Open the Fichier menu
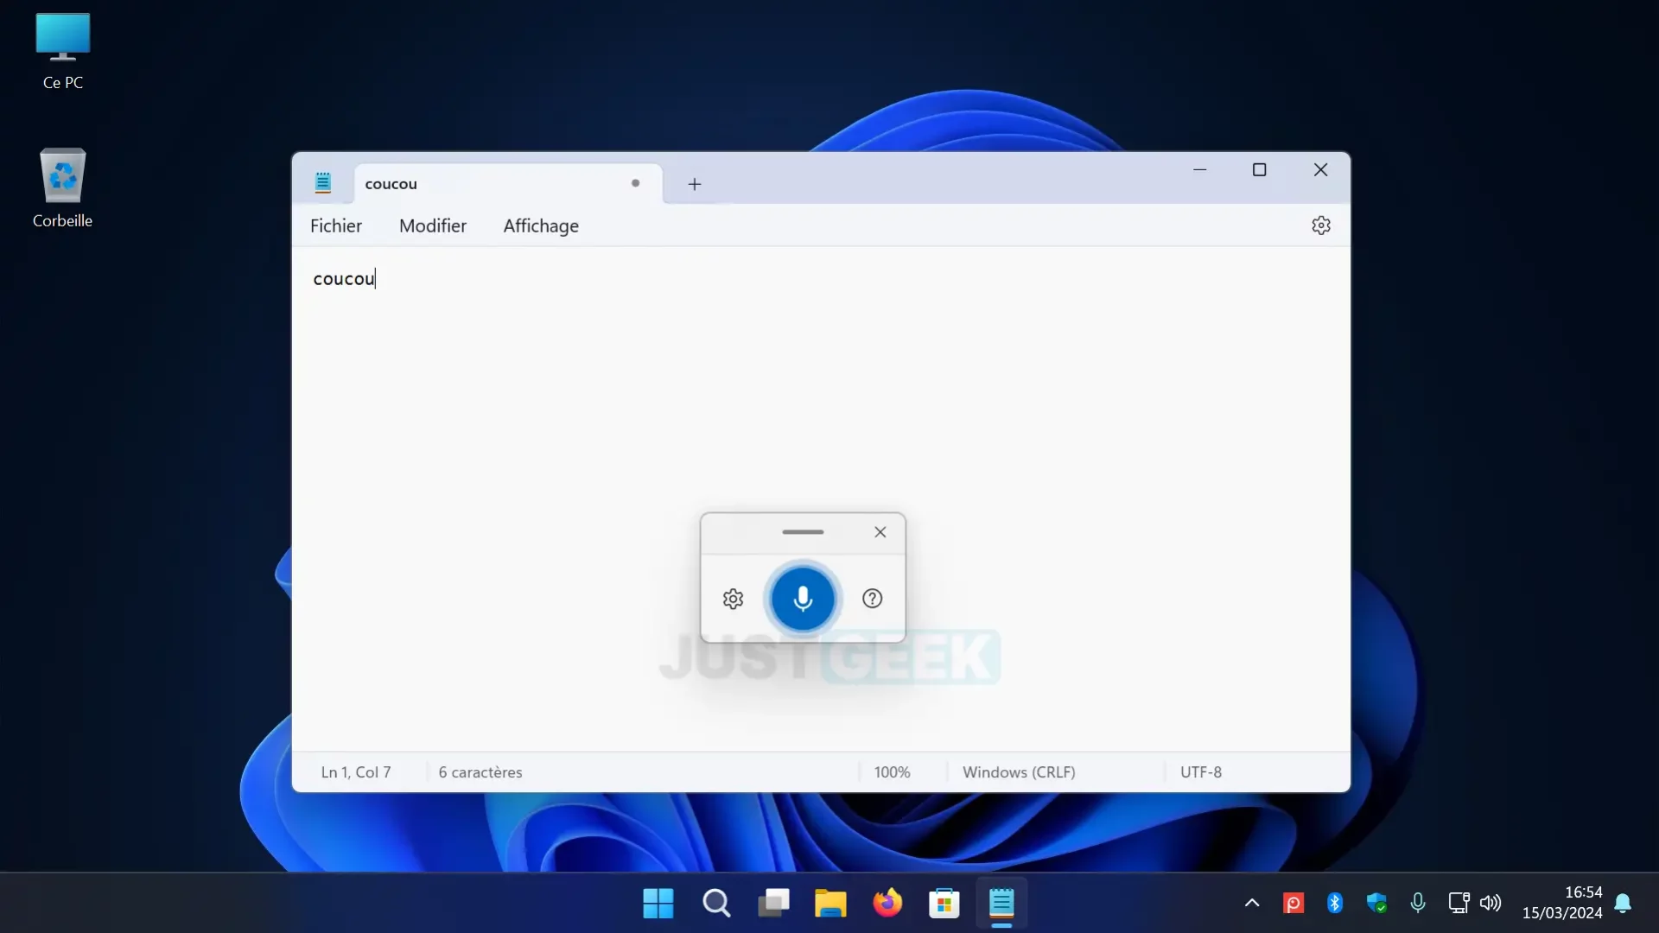The image size is (1659, 933). 336,225
